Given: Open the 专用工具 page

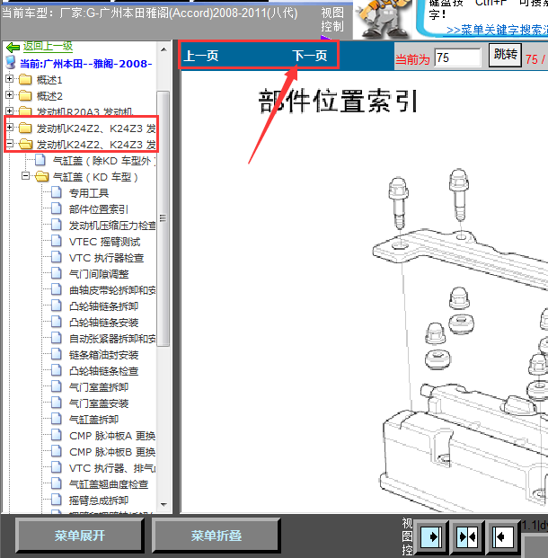Looking at the screenshot, I should click(89, 193).
